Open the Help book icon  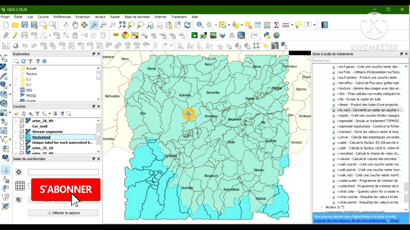coord(324,25)
